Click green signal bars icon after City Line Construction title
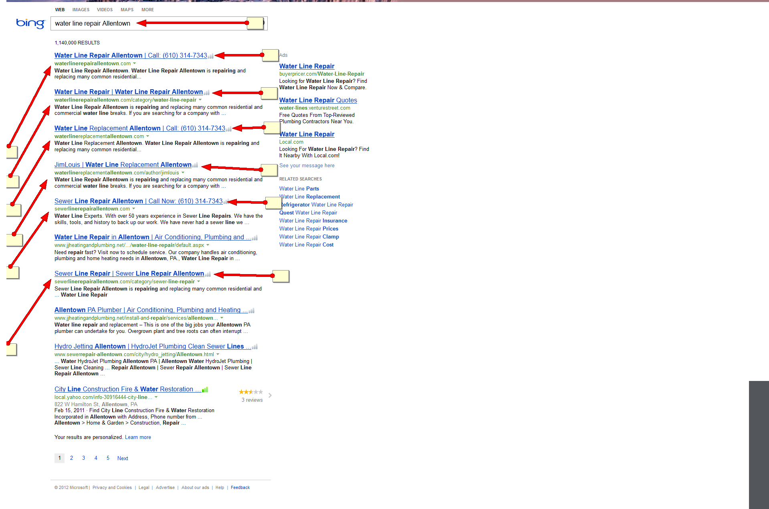The height and width of the screenshot is (509, 769). pyautogui.click(x=205, y=390)
